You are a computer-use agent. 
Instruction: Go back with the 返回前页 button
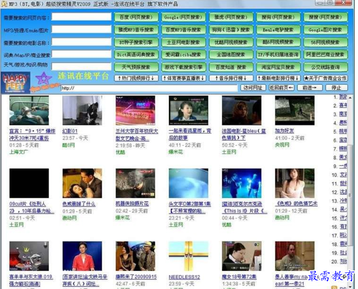coord(281,88)
